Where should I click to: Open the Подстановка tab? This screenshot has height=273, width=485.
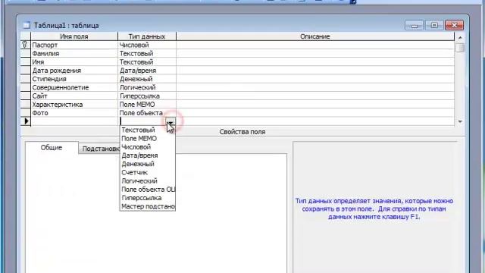(99, 149)
